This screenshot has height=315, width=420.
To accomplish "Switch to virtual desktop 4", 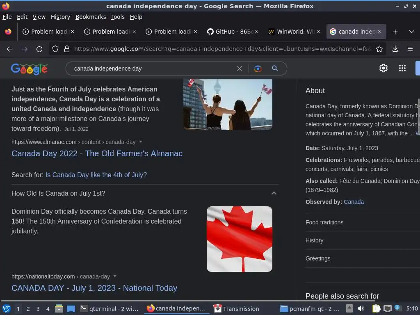I will tap(48, 309).
